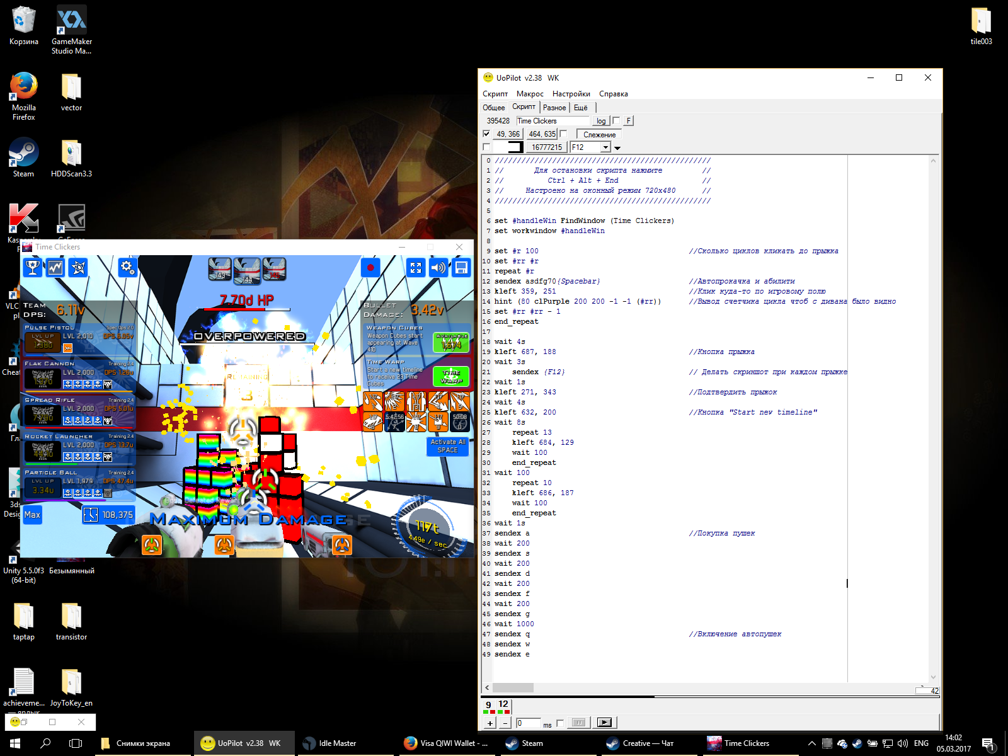The image size is (1008, 756).
Task: Open the game settings gear icon
Action: tap(127, 268)
